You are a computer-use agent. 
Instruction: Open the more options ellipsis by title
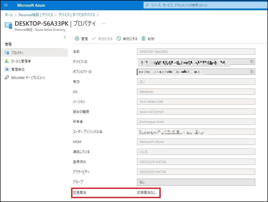[x=103, y=24]
